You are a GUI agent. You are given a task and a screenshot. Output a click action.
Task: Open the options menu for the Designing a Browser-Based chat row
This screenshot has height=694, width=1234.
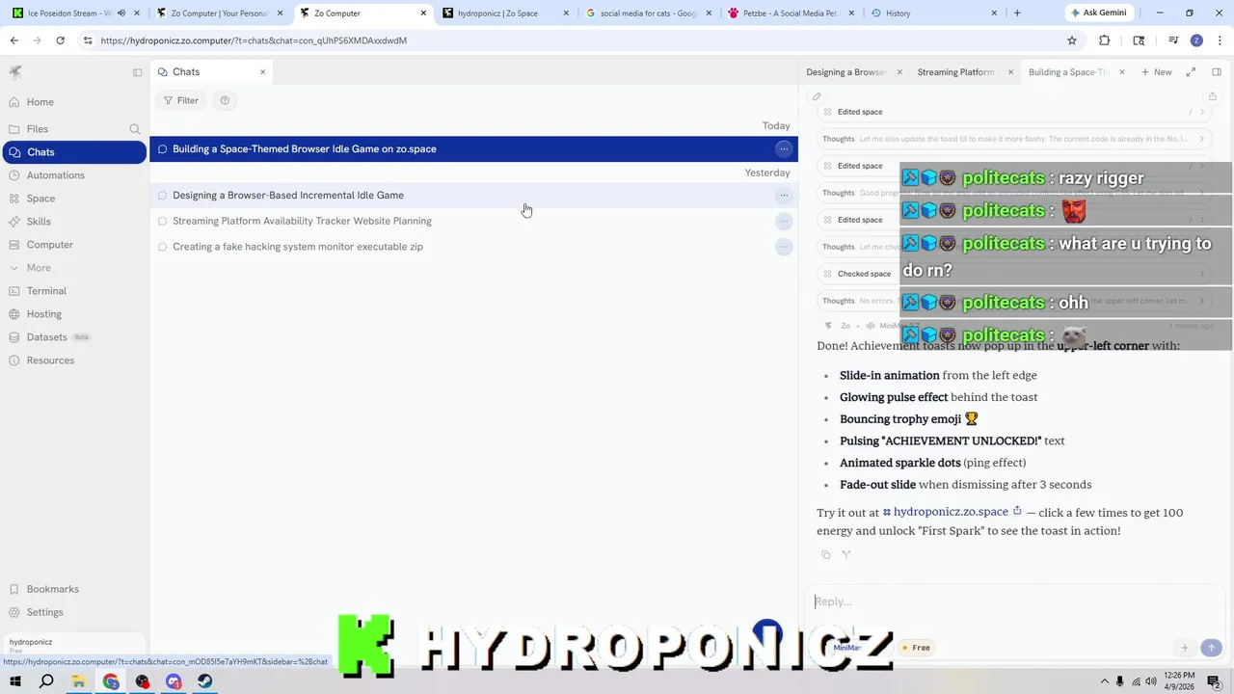pyautogui.click(x=784, y=196)
